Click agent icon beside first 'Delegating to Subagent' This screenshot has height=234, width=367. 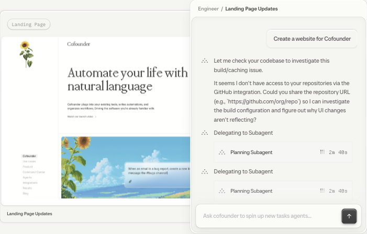coord(205,133)
